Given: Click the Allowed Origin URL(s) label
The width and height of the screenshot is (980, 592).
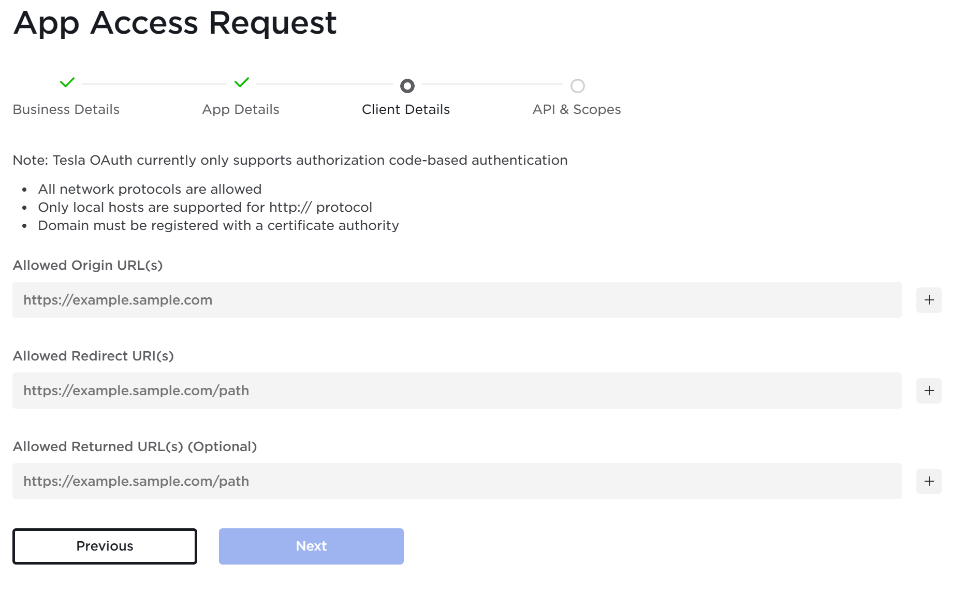Looking at the screenshot, I should coord(88,265).
